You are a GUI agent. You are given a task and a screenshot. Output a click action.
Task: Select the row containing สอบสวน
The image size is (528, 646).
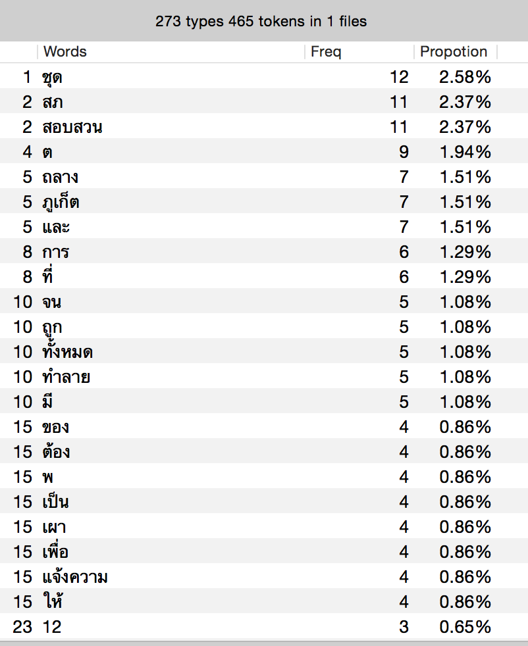point(72,128)
